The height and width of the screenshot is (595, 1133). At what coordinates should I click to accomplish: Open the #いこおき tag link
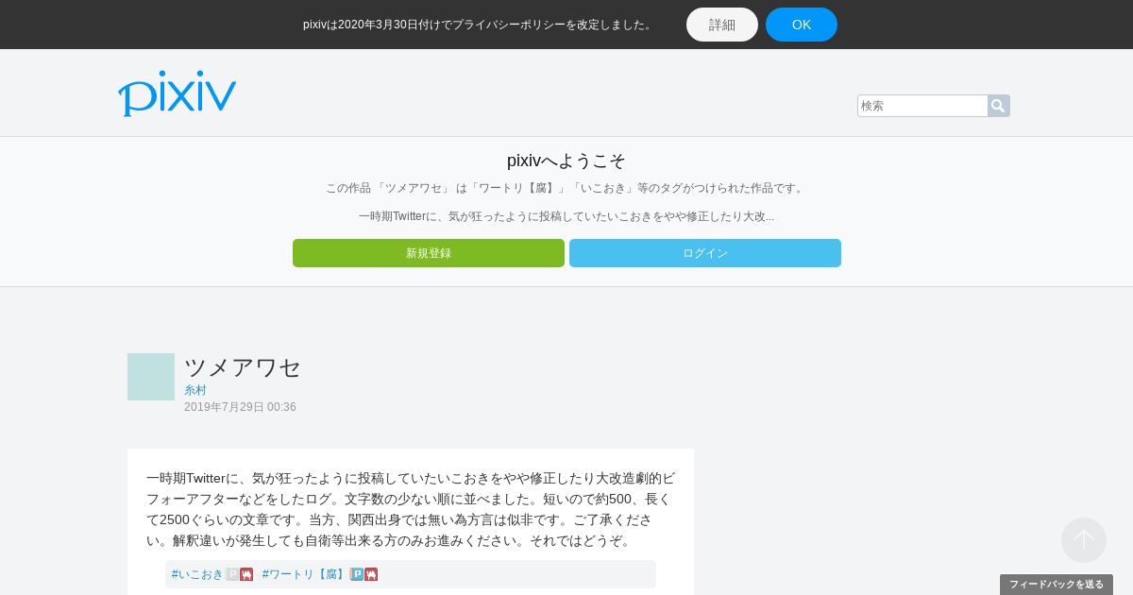(197, 574)
